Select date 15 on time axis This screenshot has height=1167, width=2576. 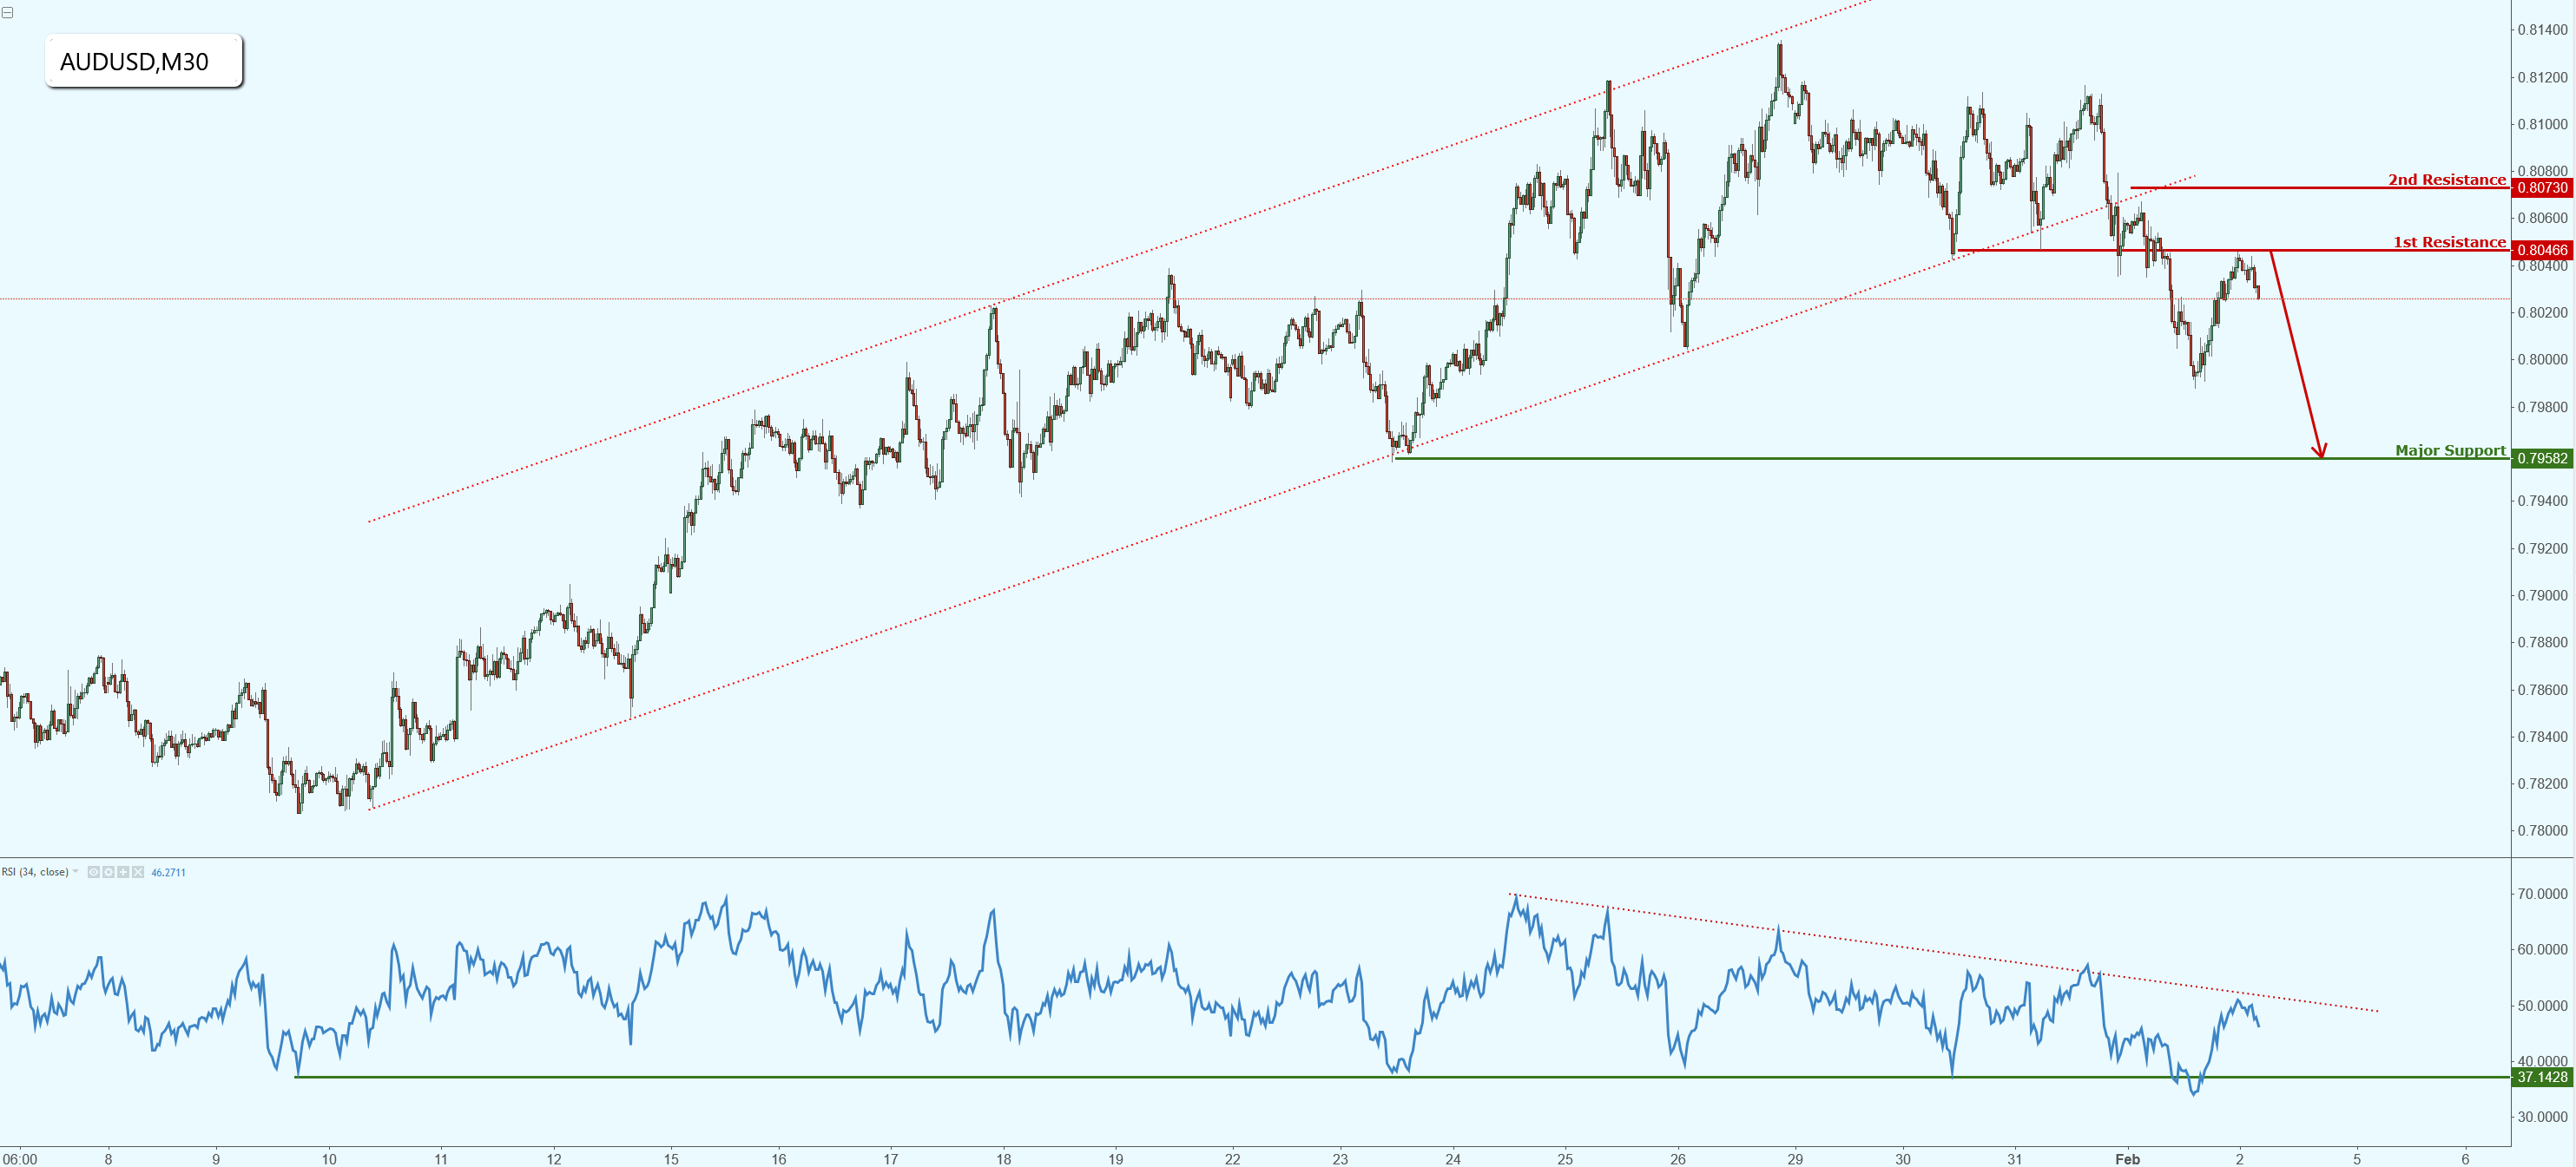pos(671,1159)
